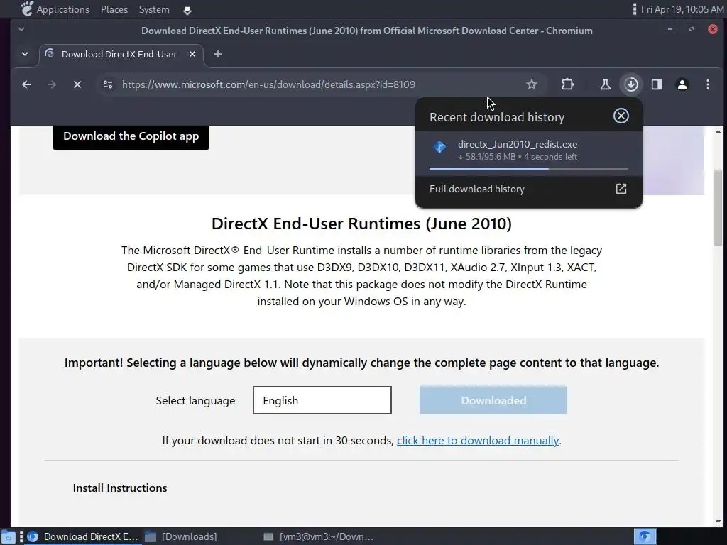Screen dimensions: 727x545
Task: Click the workspace switcher at bottom right
Action: (x=645, y=536)
